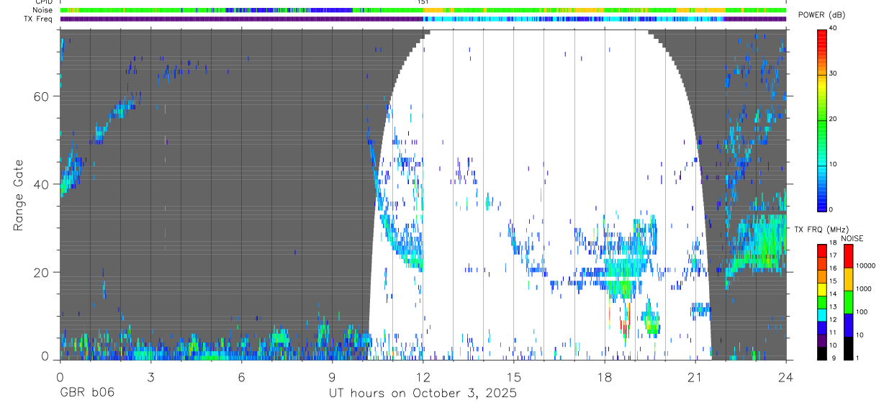Screen dimensions: 884x408
Task: Click the NOISE color scale bar
Action: pyautogui.click(x=848, y=302)
